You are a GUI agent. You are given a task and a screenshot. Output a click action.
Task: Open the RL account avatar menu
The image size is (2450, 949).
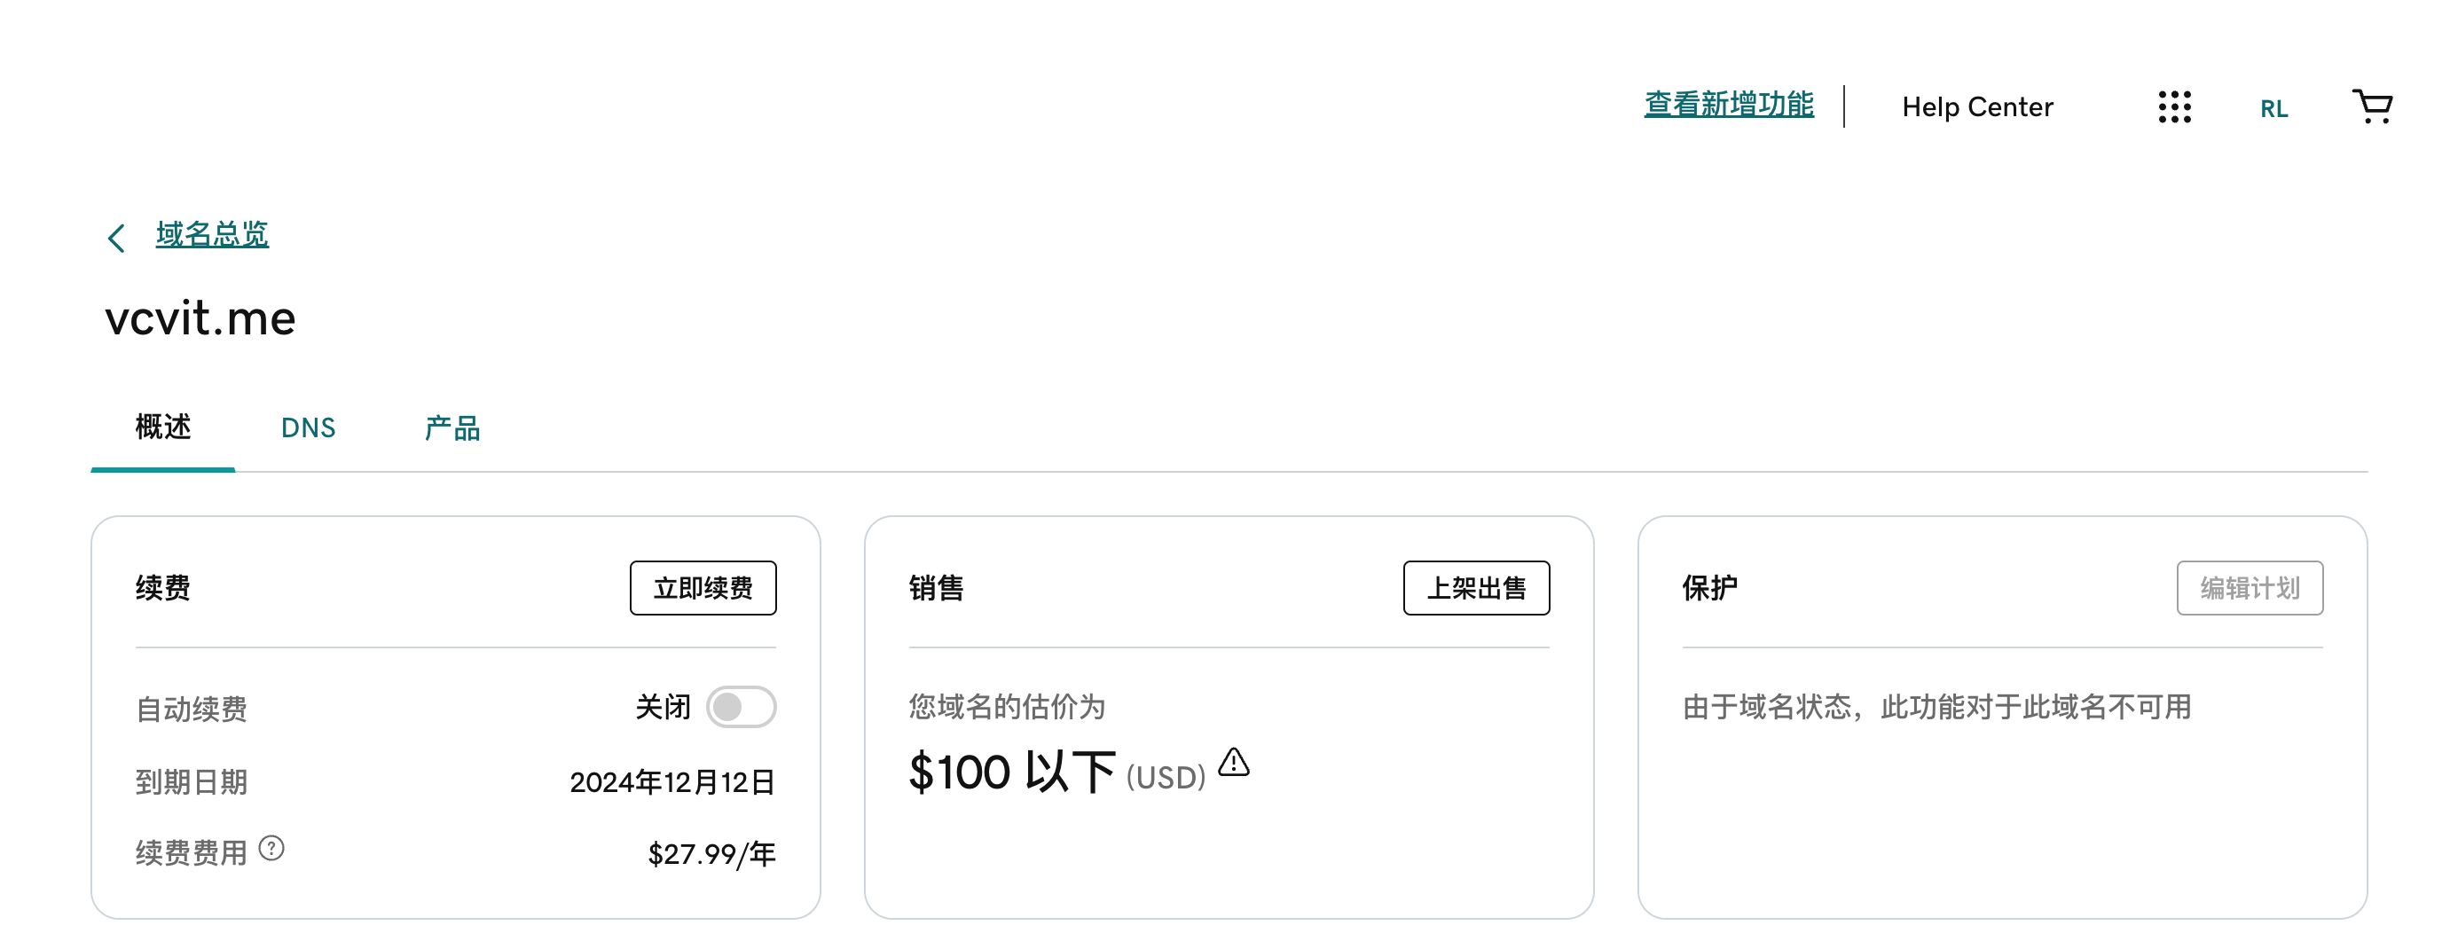[2273, 108]
